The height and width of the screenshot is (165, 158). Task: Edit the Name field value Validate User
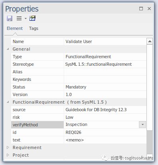click(105, 41)
